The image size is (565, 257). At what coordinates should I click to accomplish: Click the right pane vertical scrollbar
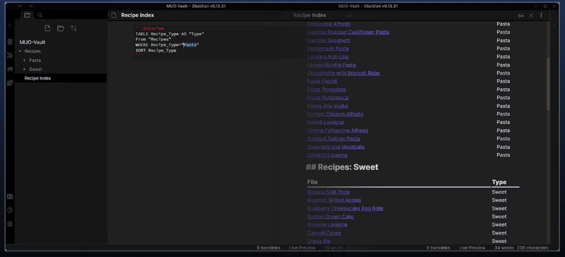548,83
